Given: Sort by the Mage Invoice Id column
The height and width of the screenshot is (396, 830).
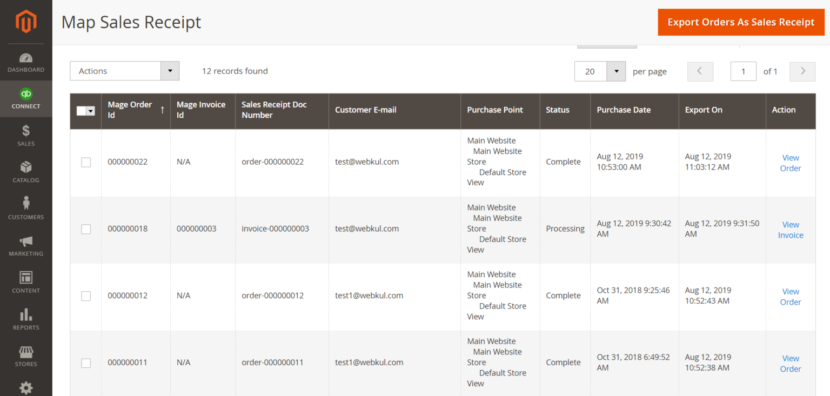Looking at the screenshot, I should (x=200, y=110).
